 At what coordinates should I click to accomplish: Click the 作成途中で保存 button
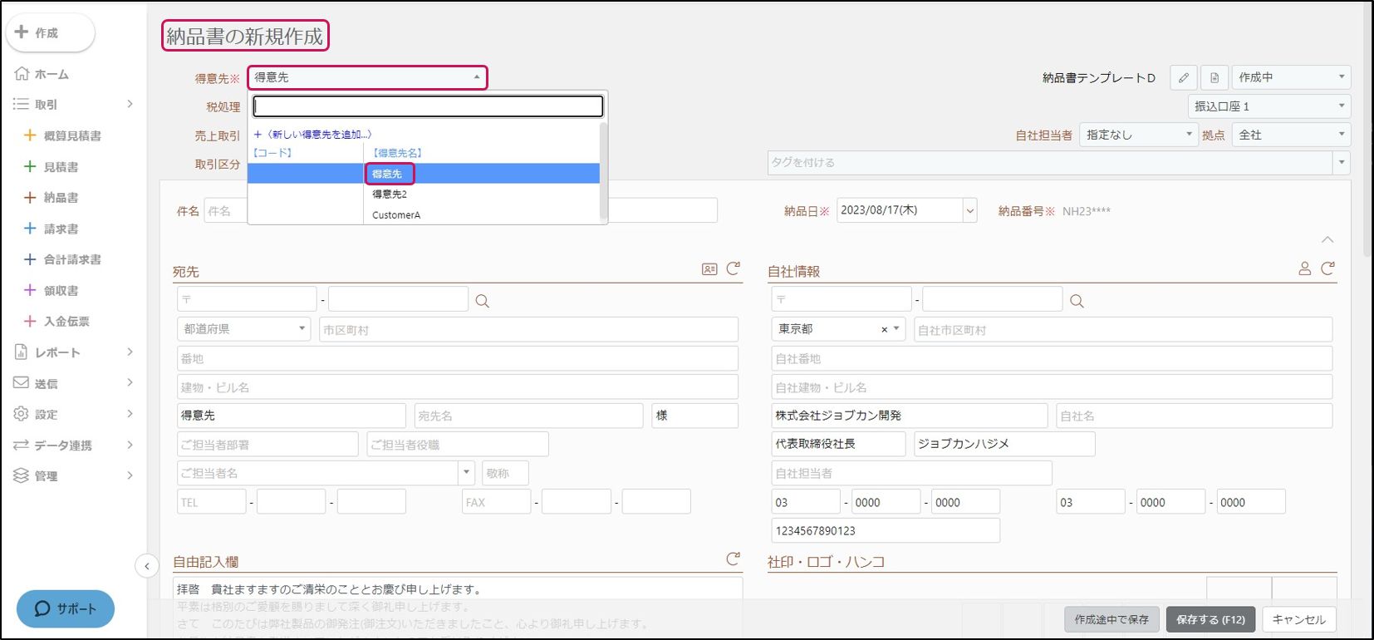(1111, 619)
